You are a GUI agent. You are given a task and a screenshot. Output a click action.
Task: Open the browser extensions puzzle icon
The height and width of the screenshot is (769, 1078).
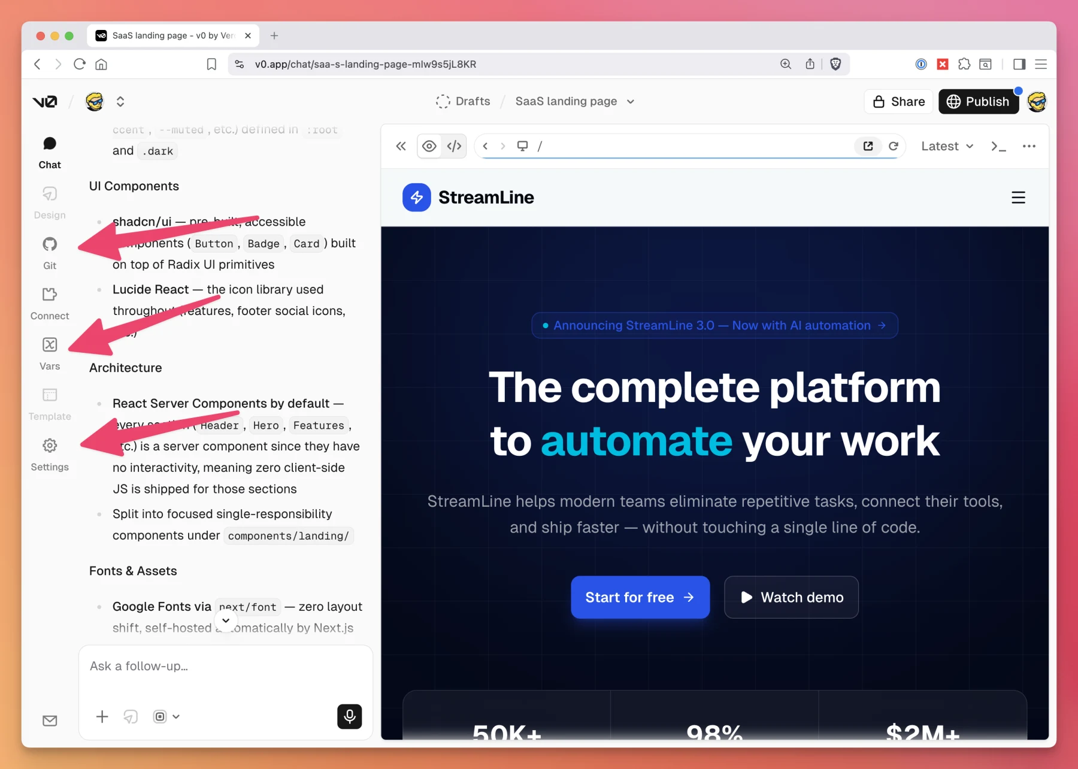[x=964, y=64]
